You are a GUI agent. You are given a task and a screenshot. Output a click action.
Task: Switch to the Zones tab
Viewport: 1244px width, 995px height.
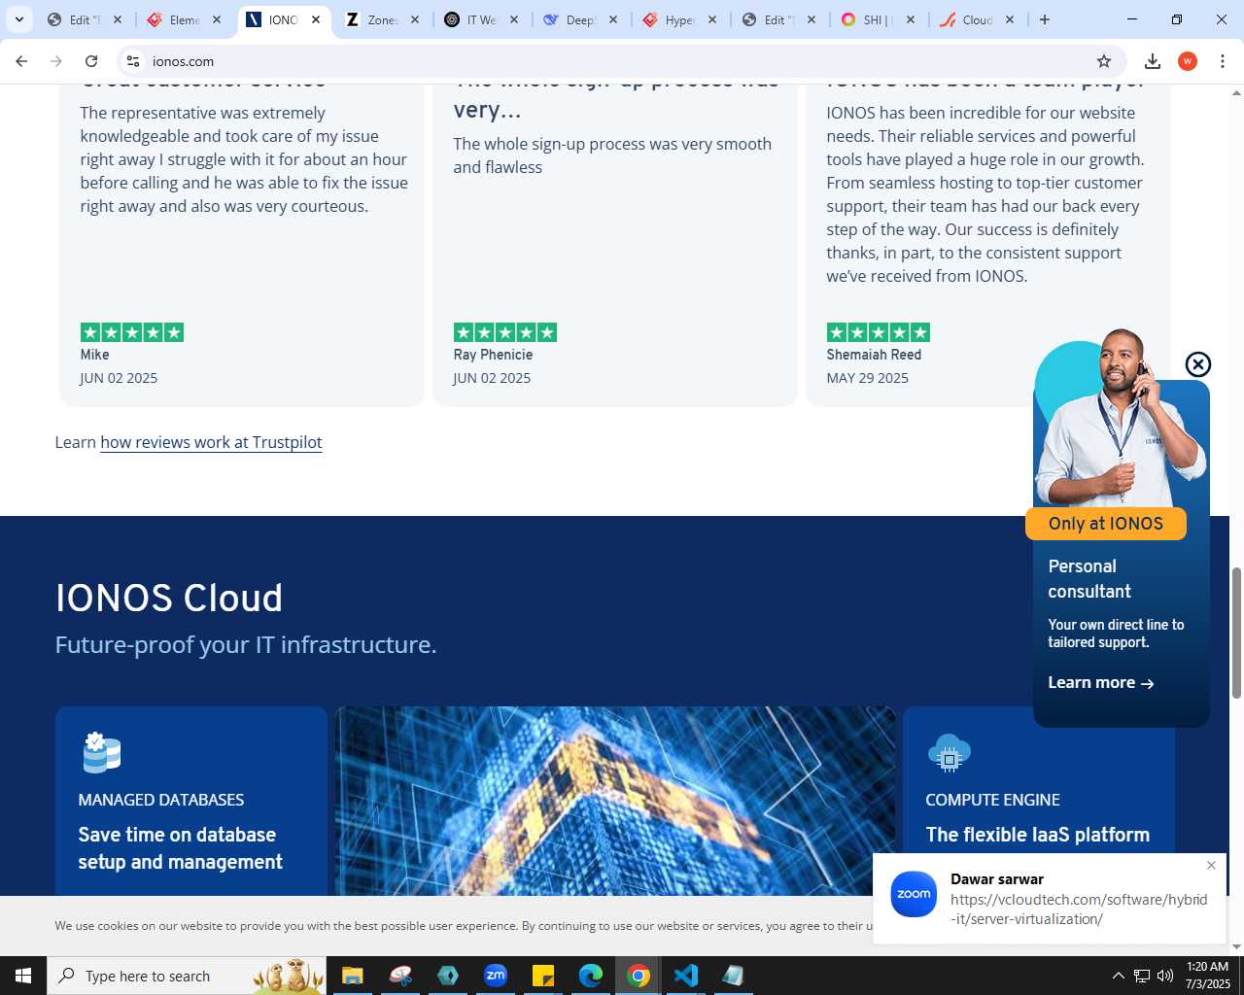click(x=383, y=19)
